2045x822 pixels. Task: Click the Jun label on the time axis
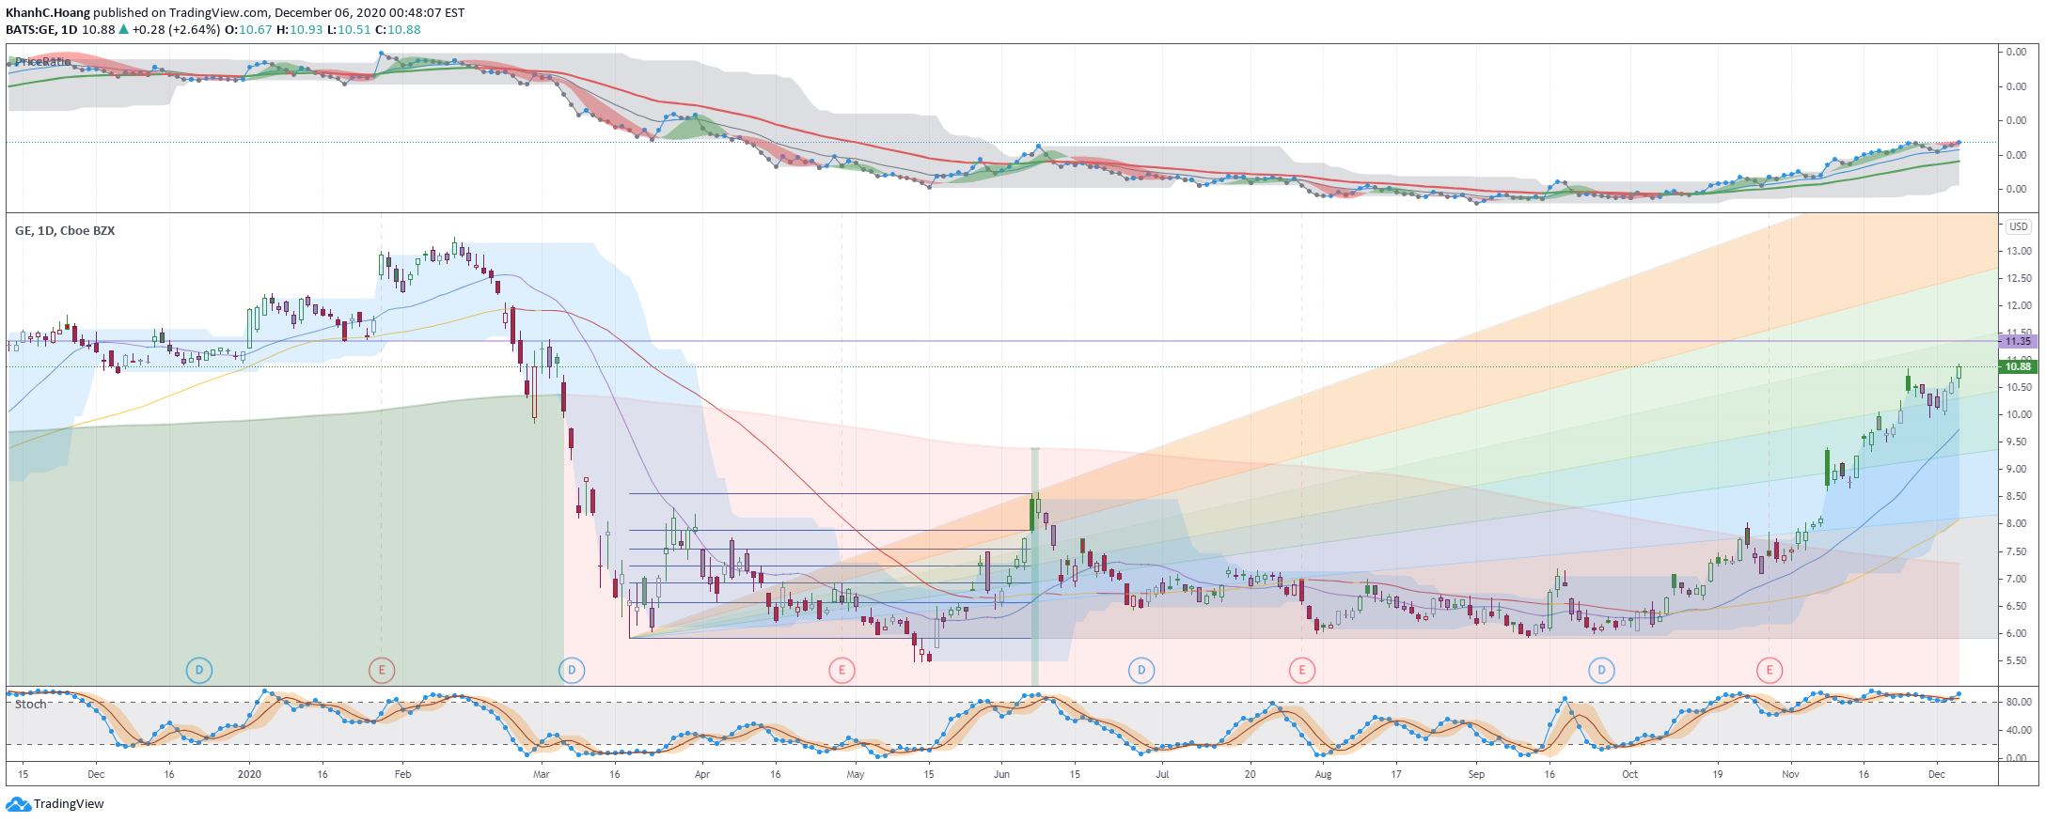(1001, 775)
